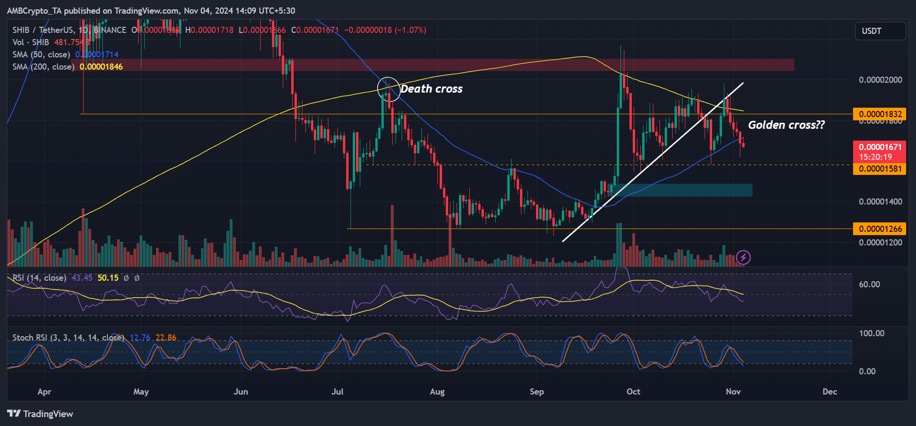Click the Golden cross?? annotation text
The width and height of the screenshot is (916, 426).
coord(786,125)
